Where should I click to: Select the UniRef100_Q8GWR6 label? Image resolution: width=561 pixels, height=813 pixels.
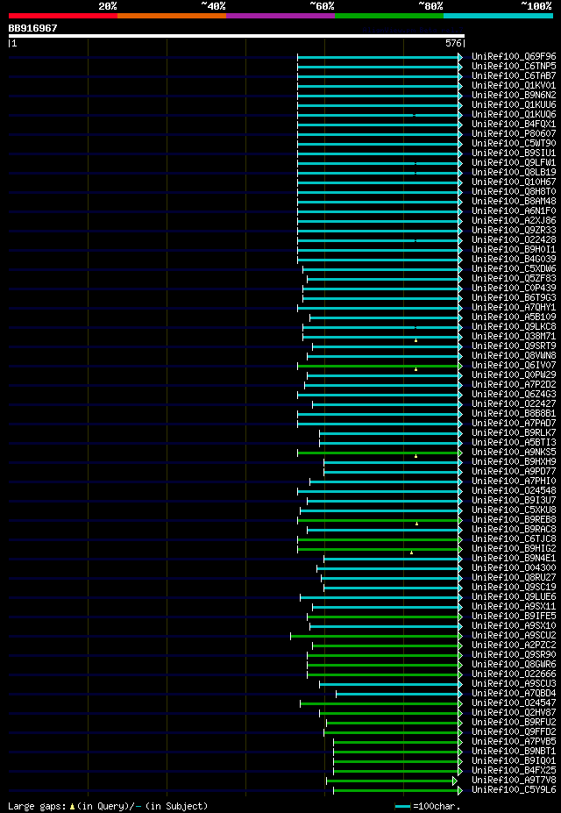tap(514, 666)
